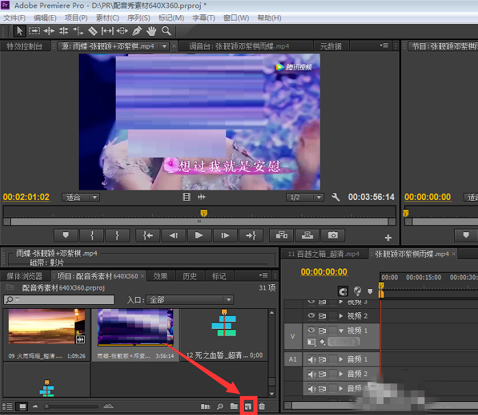Screen dimensions: 478x415
Task: Open the 序列(S) menu
Action: tap(138, 18)
